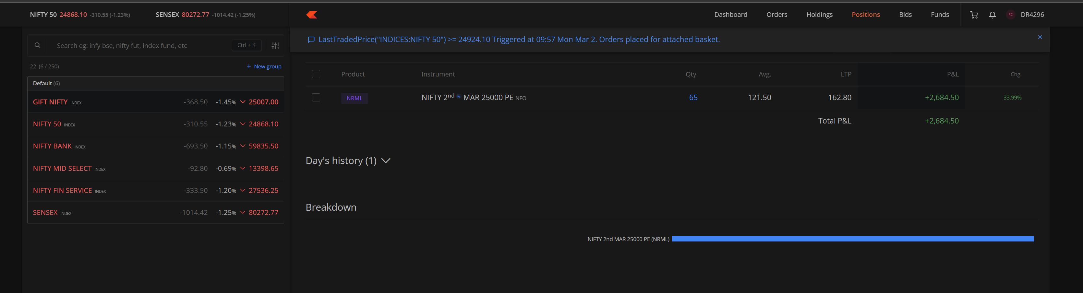Viewport: 1083px width, 293px height.
Task: Click the New group link
Action: (x=264, y=66)
